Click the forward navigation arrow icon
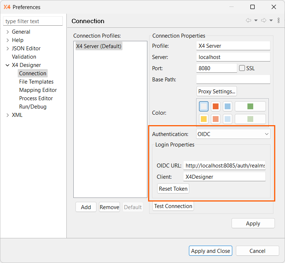The image size is (285, 263). click(x=264, y=21)
